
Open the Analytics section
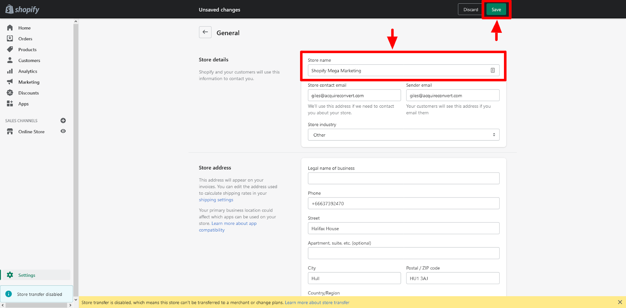pyautogui.click(x=28, y=71)
